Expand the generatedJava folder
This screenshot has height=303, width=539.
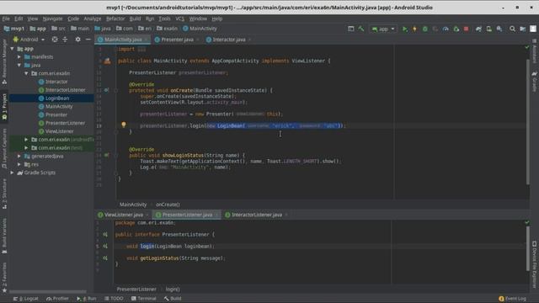19,156
